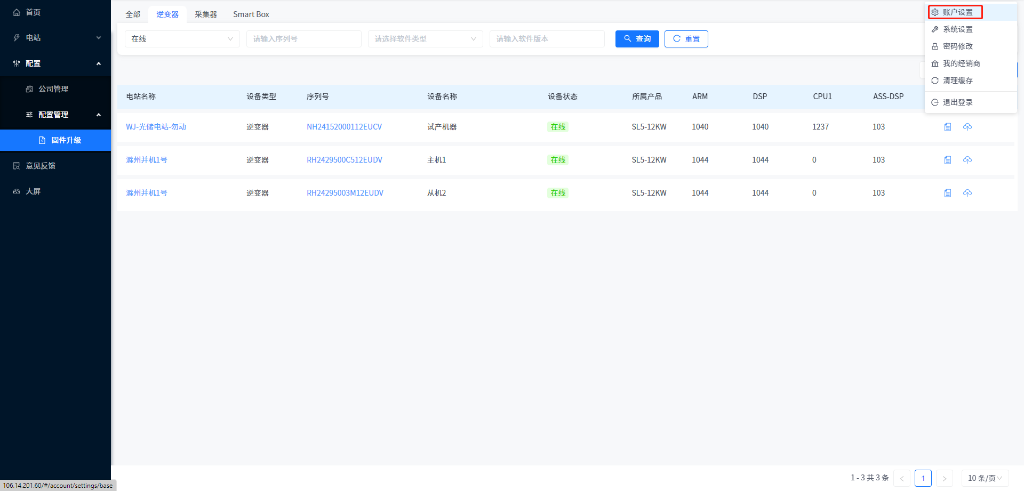Viewport: 1024px width, 491px height.
Task: Click the document icon in the WJ-光储电站 row
Action: coord(948,127)
